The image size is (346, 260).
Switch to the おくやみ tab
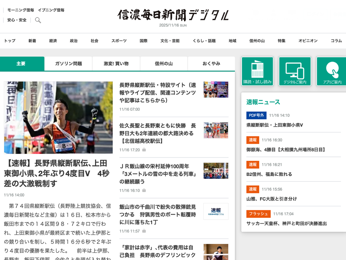211,64
